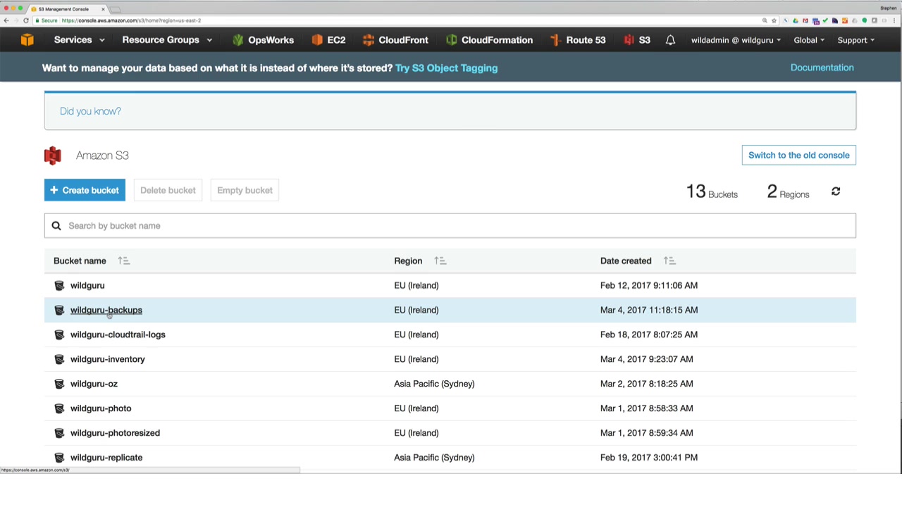Open the Documentation link
Viewport: 902px width, 507px height.
(822, 68)
